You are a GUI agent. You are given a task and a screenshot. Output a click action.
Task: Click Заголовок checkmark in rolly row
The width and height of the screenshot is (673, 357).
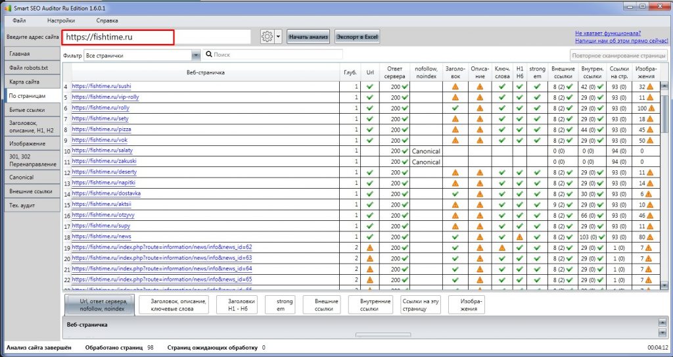tap(455, 108)
